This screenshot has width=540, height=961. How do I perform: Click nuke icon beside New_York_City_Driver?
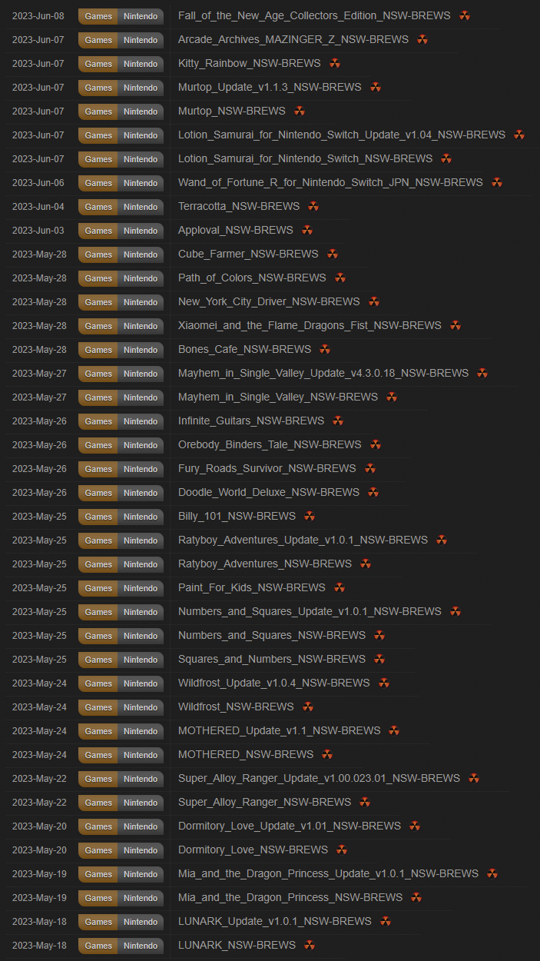click(x=374, y=301)
